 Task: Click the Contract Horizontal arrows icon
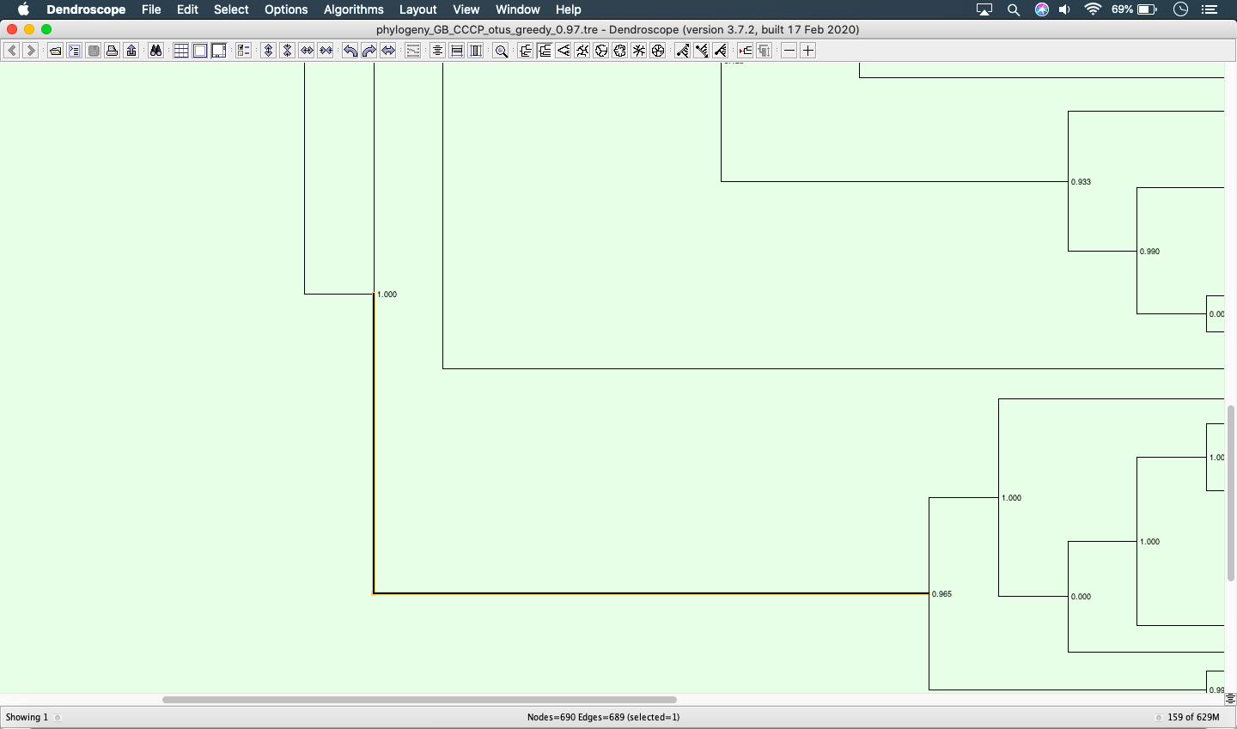tap(326, 51)
